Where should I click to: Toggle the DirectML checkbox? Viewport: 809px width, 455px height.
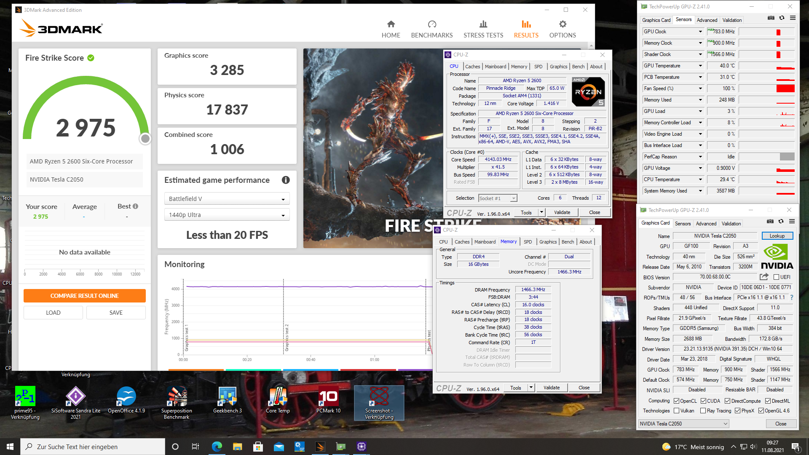pos(768,401)
